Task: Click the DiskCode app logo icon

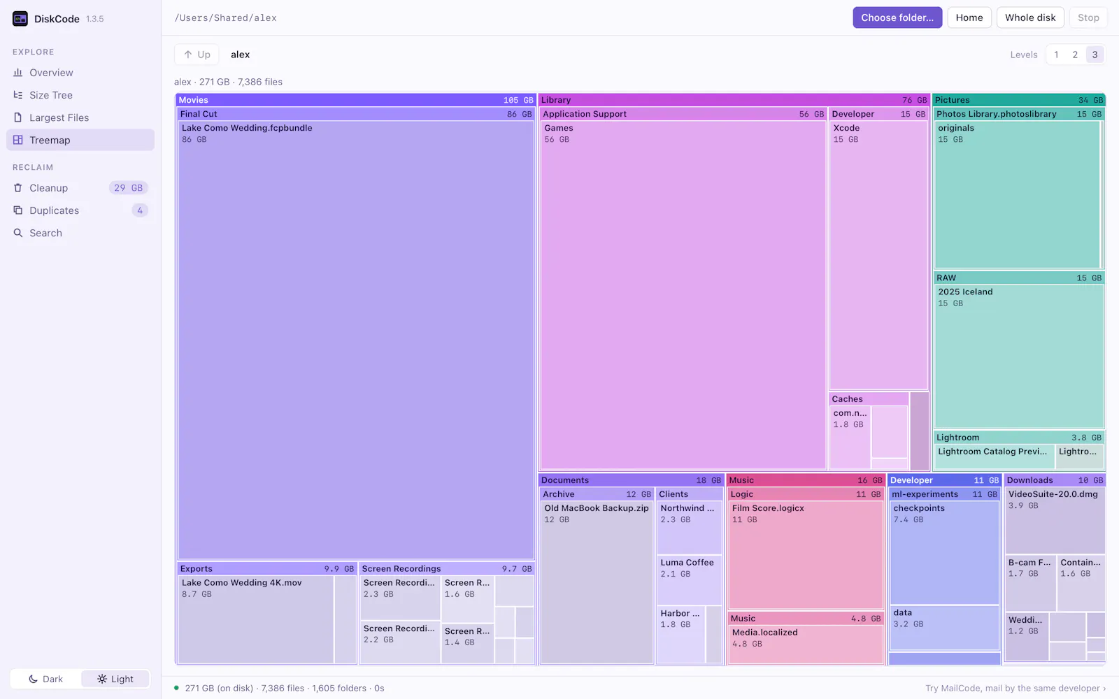Action: tap(20, 19)
